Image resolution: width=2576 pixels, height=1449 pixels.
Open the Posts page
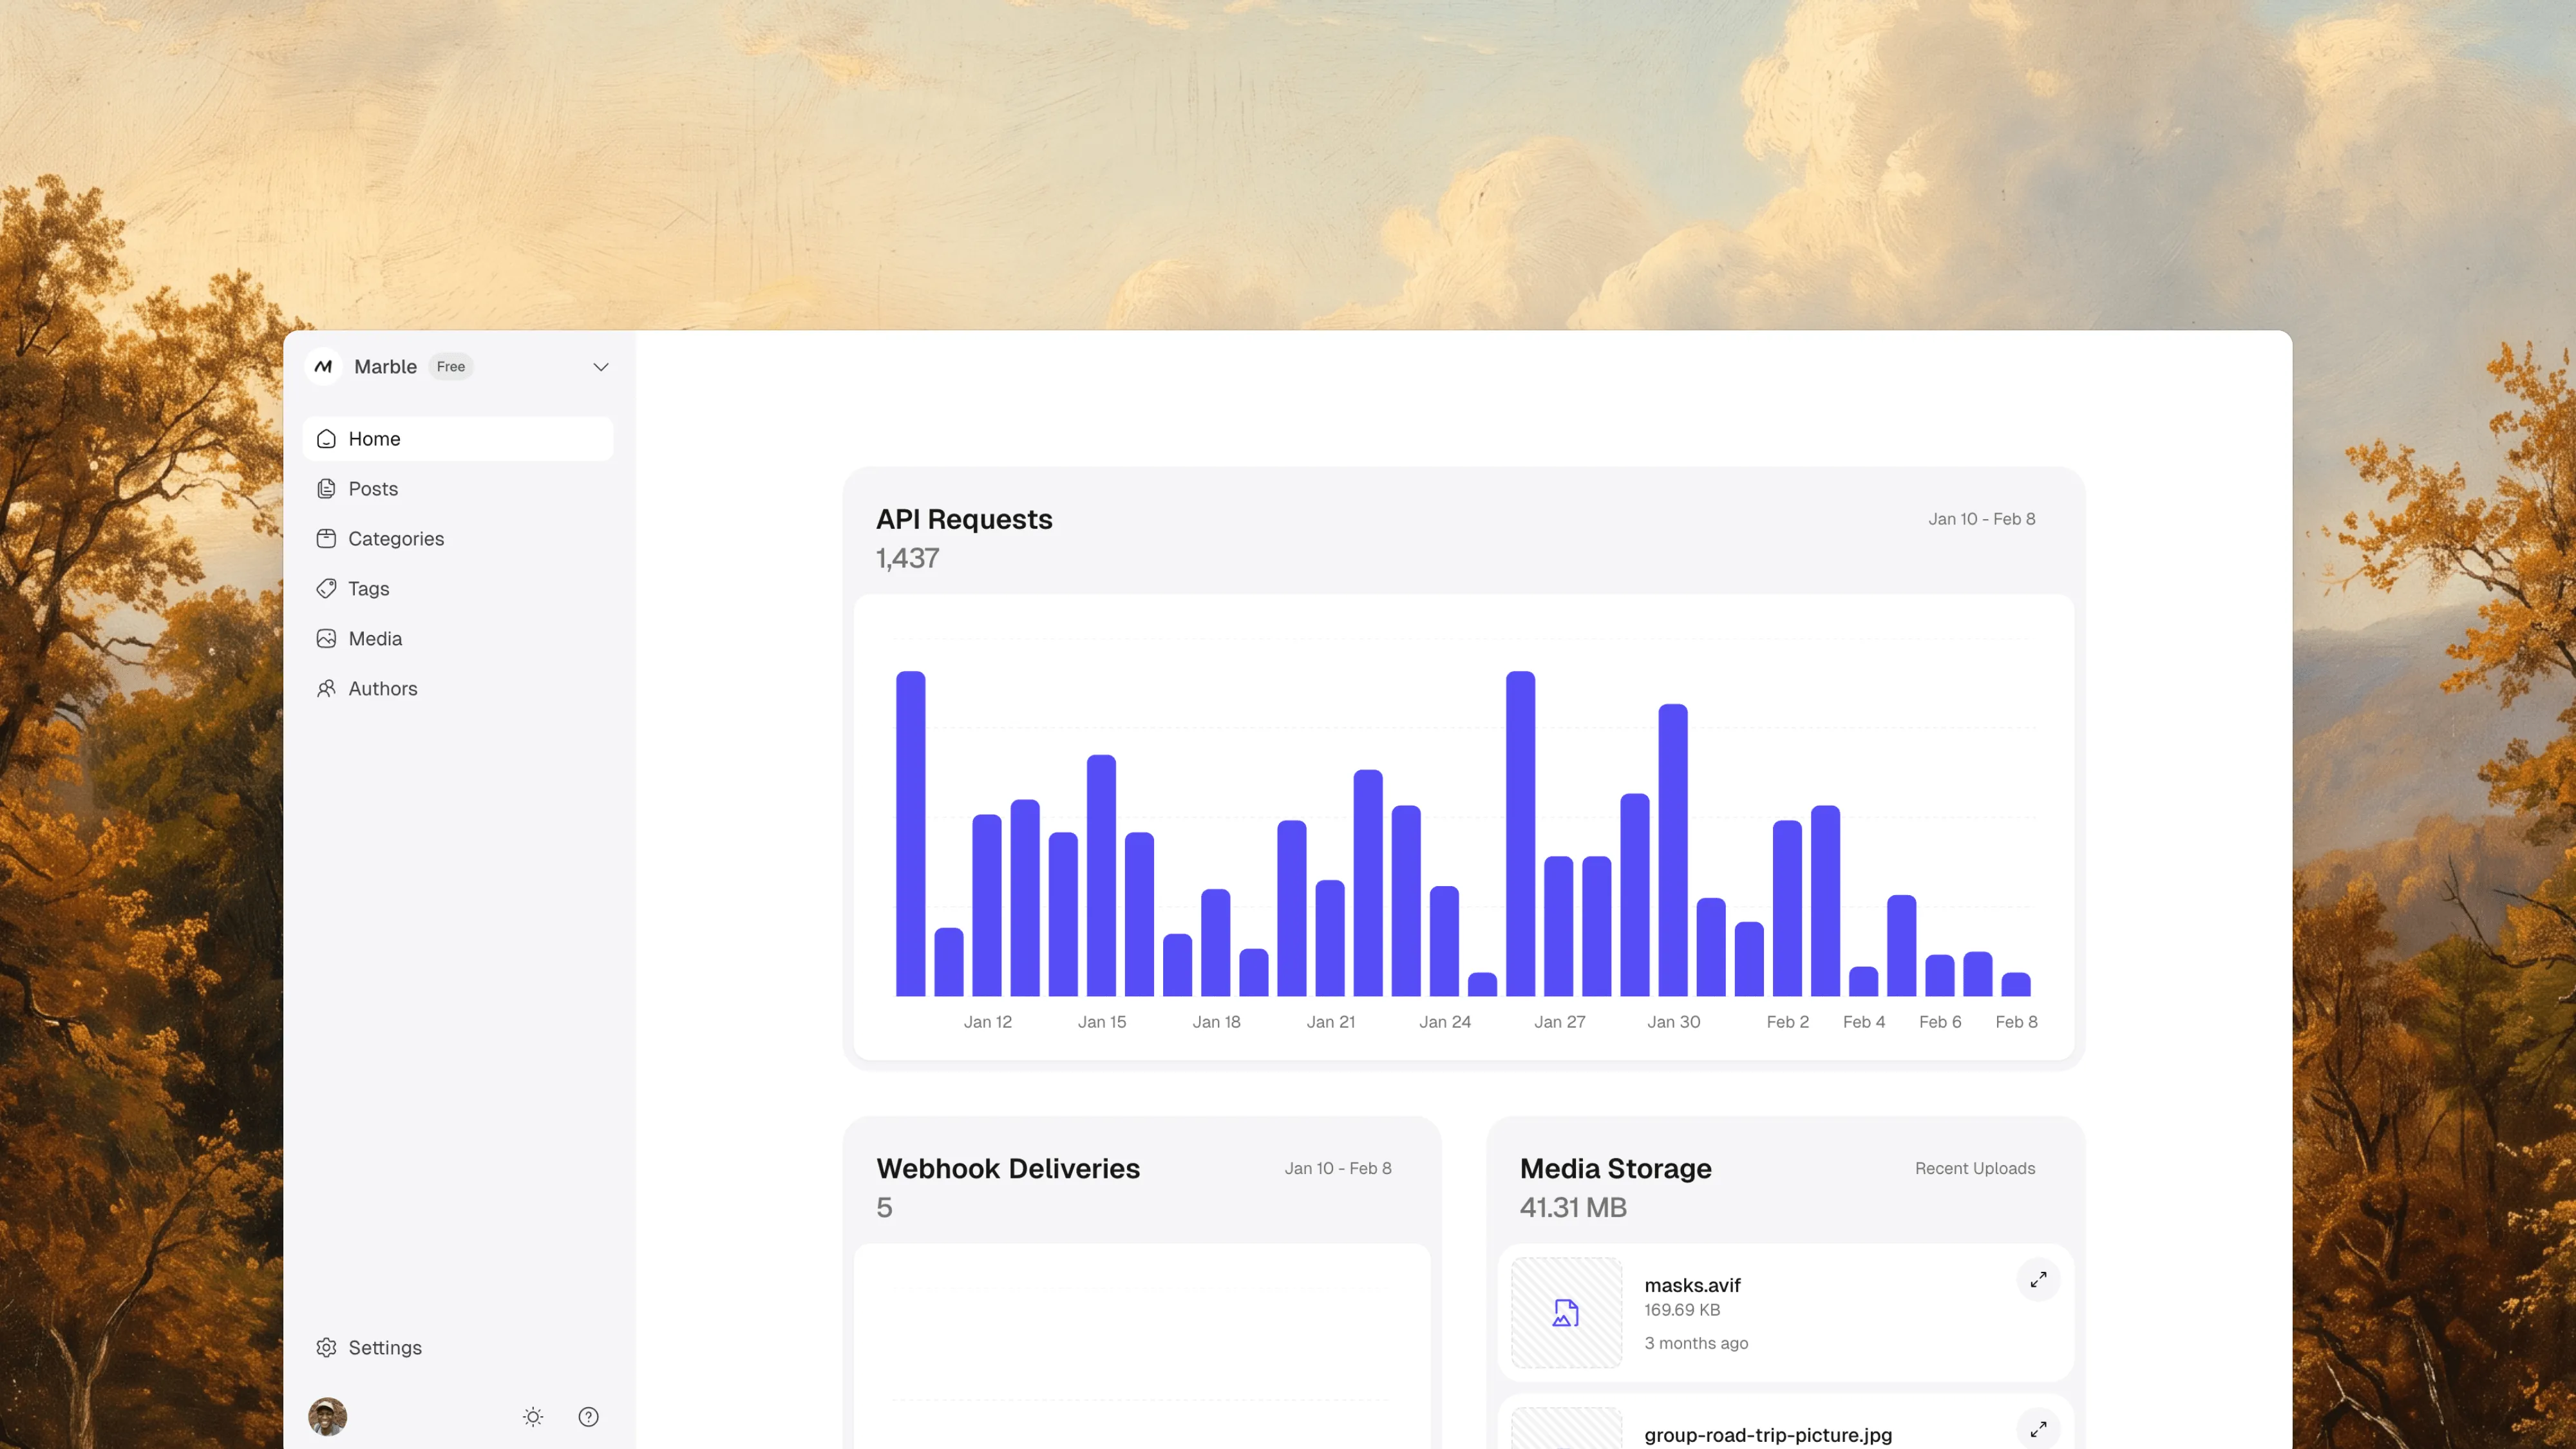(458, 489)
